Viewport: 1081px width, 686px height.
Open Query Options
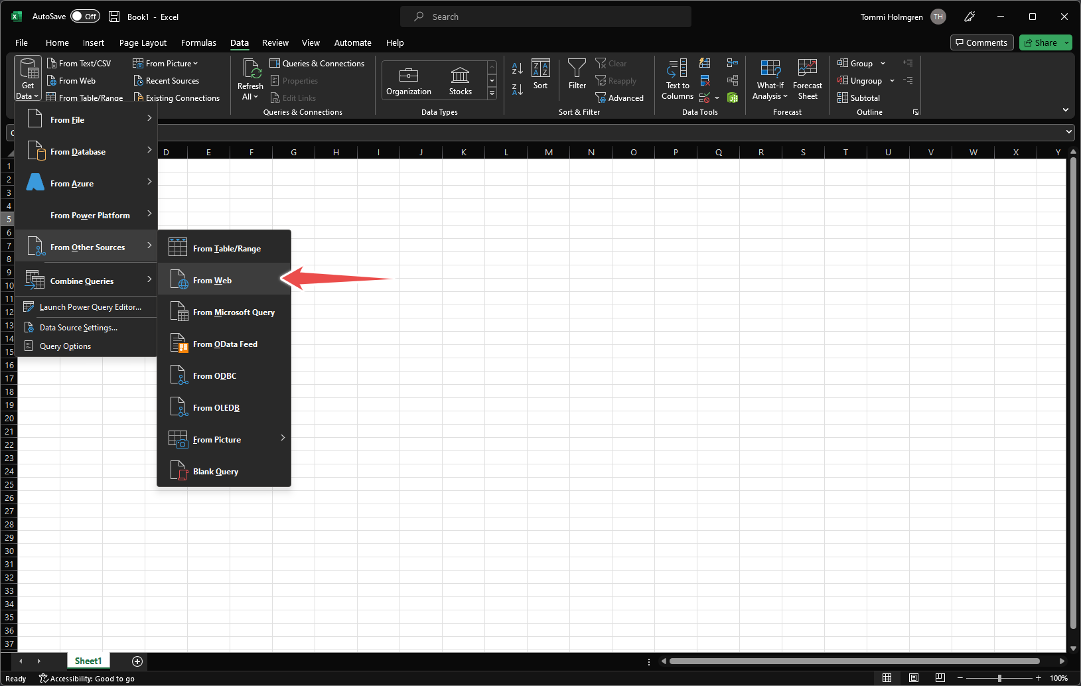coord(86,346)
